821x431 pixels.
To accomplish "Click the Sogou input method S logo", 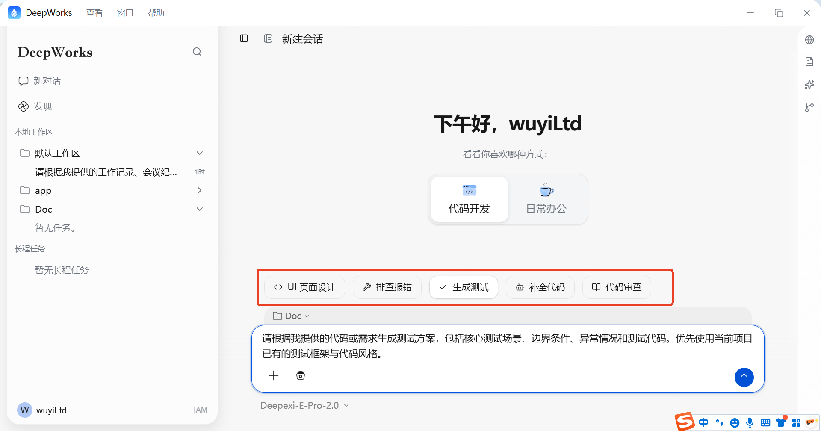I will coord(685,422).
